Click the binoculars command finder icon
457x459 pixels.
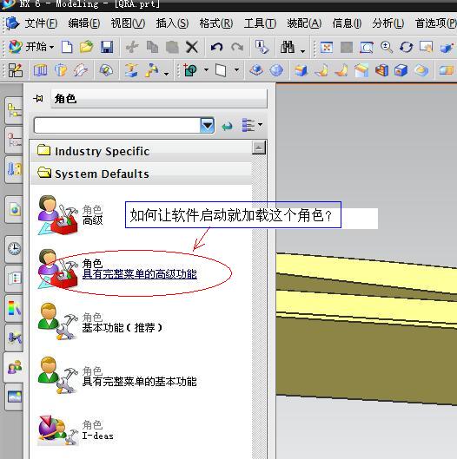[288, 47]
